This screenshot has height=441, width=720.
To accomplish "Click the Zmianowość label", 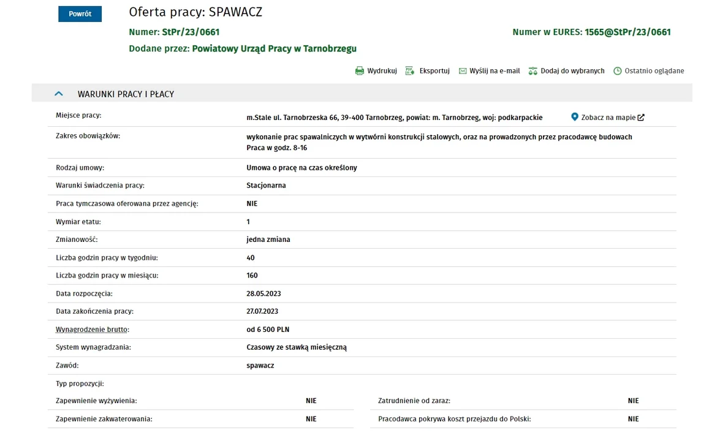I will (x=77, y=239).
